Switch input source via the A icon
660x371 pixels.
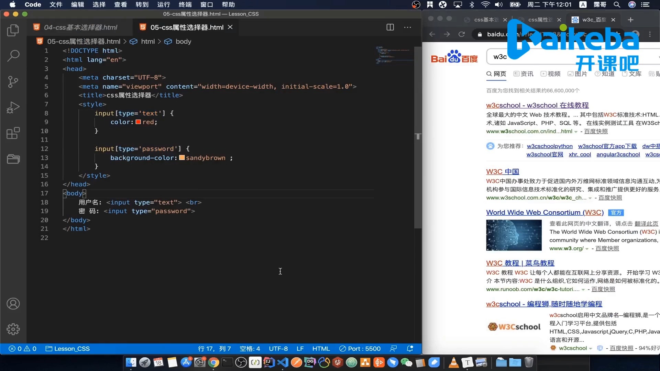point(583,4)
